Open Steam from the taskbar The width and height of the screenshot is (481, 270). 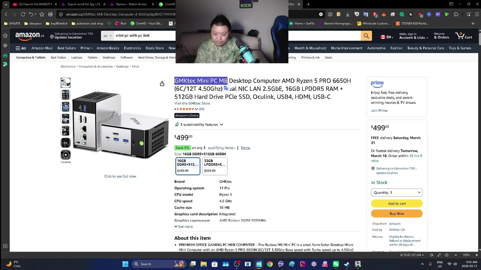coord(347,264)
